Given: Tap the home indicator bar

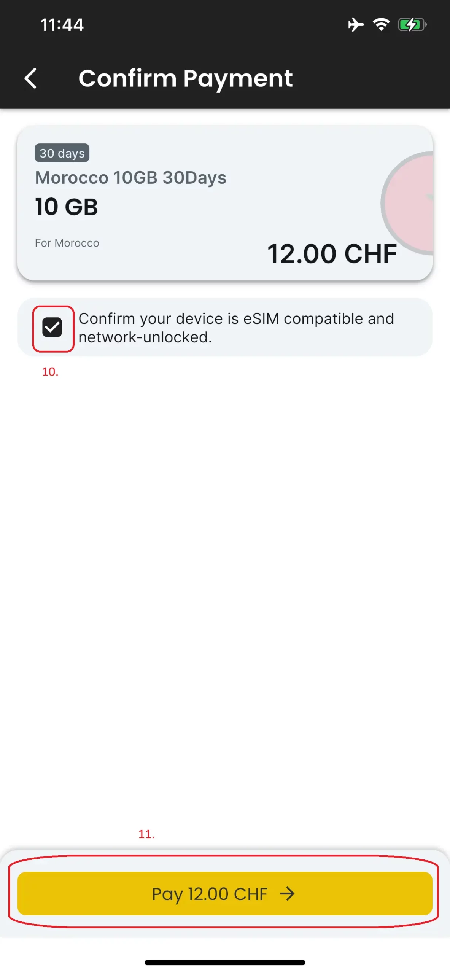Looking at the screenshot, I should [x=225, y=962].
